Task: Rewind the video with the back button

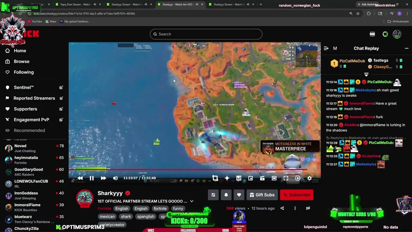Action: [x=80, y=178]
